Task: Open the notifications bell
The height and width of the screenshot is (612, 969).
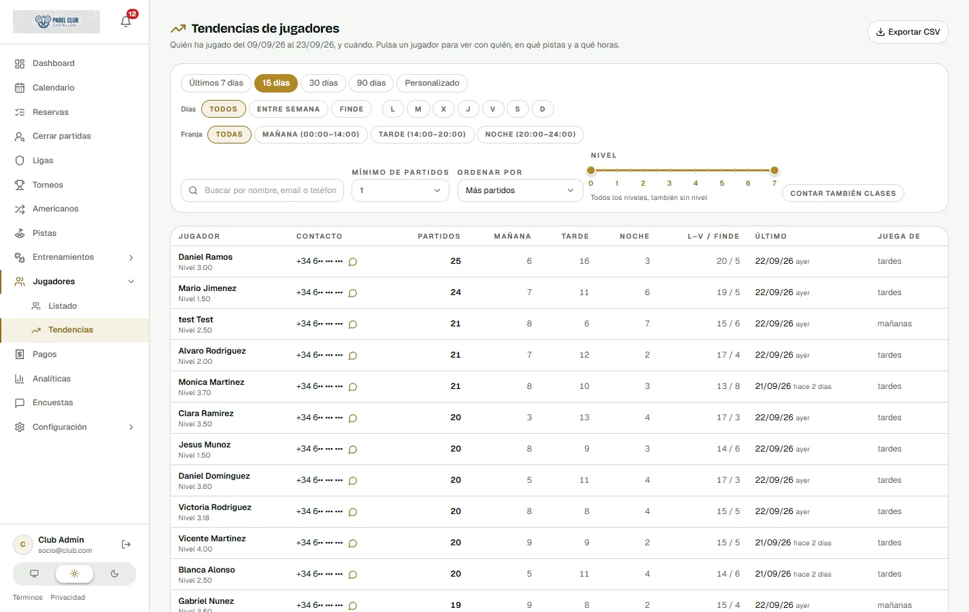Action: [126, 21]
